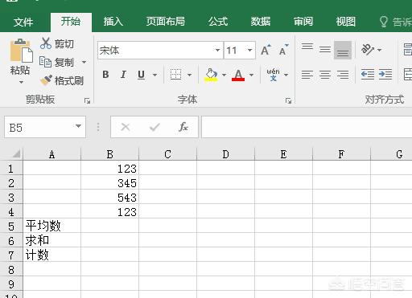Open font color dropdown arrow
412x298 pixels.
coord(251,75)
